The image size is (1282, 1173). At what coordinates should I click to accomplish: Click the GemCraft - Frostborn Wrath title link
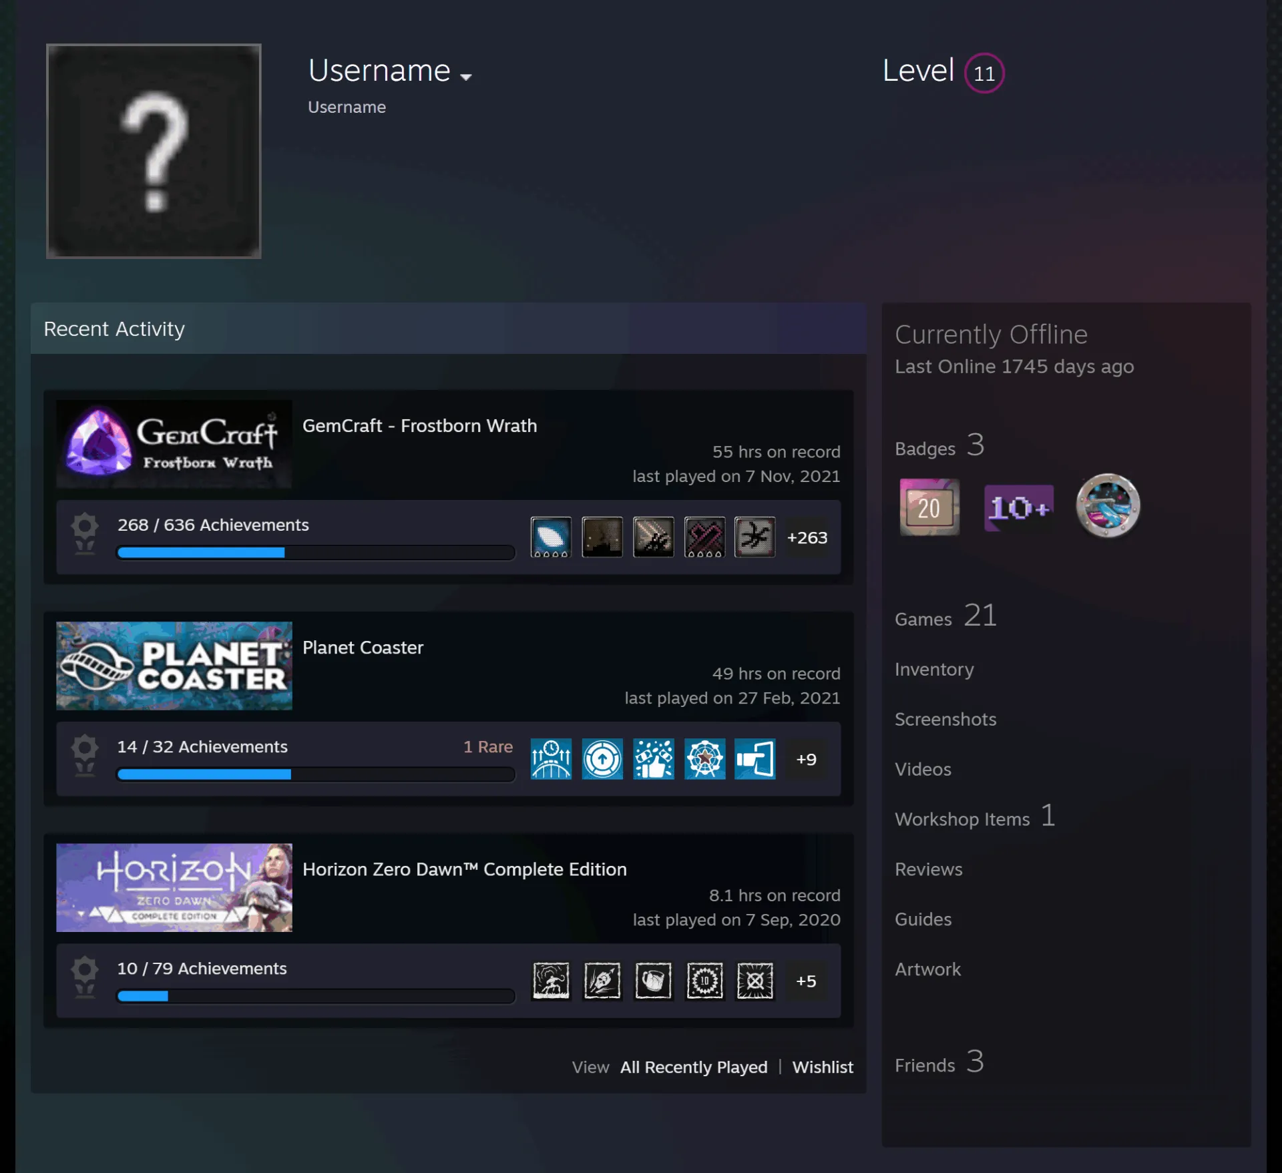[x=419, y=426]
